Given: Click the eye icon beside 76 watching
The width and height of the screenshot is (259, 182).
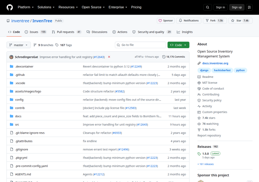Looking at the screenshot, I should click(199, 124).
